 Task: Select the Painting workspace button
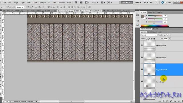(x=148, y=3)
